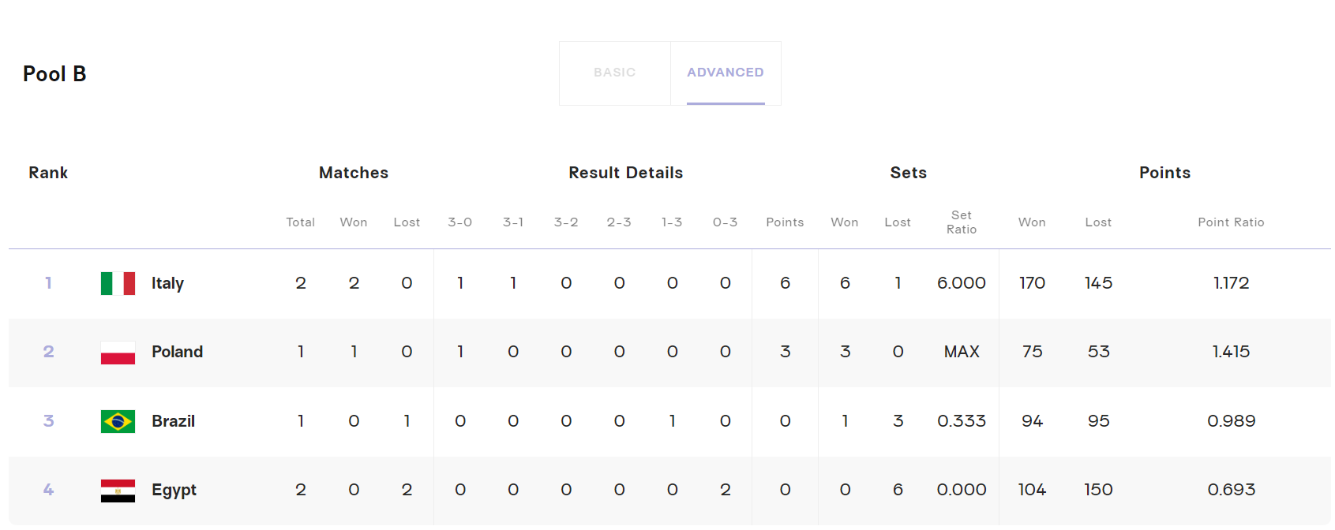Click the Poland flag icon
This screenshot has width=1335, height=530.
click(x=118, y=353)
